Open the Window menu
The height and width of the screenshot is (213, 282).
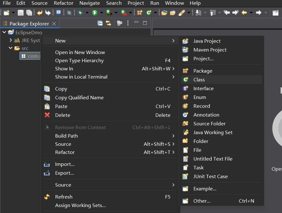[175, 3]
